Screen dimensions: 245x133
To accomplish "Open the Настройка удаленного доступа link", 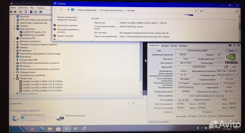I will point(68,31).
